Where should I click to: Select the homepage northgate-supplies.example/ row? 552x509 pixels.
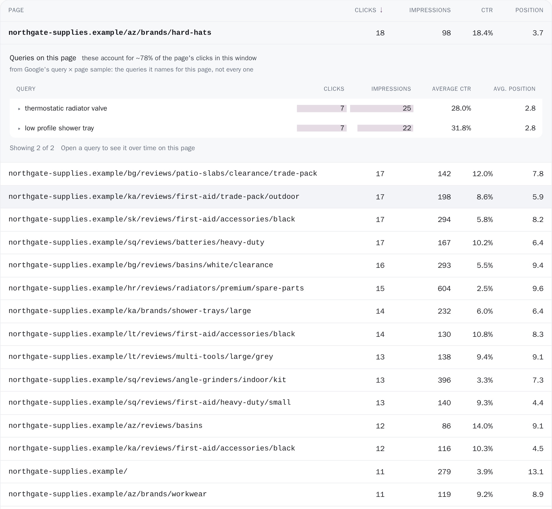click(x=276, y=472)
